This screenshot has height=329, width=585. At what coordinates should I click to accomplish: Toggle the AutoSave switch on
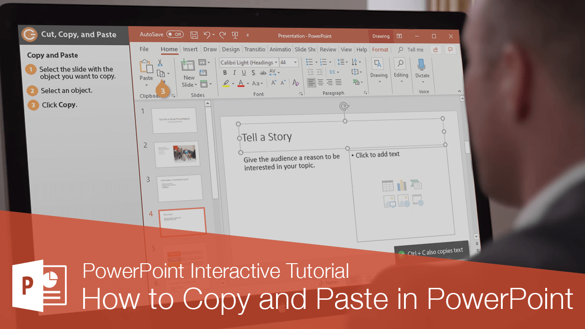(x=174, y=34)
